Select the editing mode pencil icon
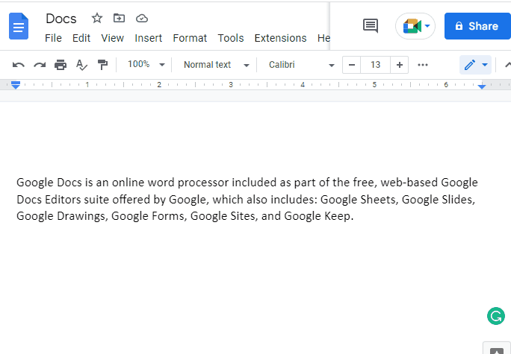This screenshot has height=354, width=511. click(x=470, y=65)
